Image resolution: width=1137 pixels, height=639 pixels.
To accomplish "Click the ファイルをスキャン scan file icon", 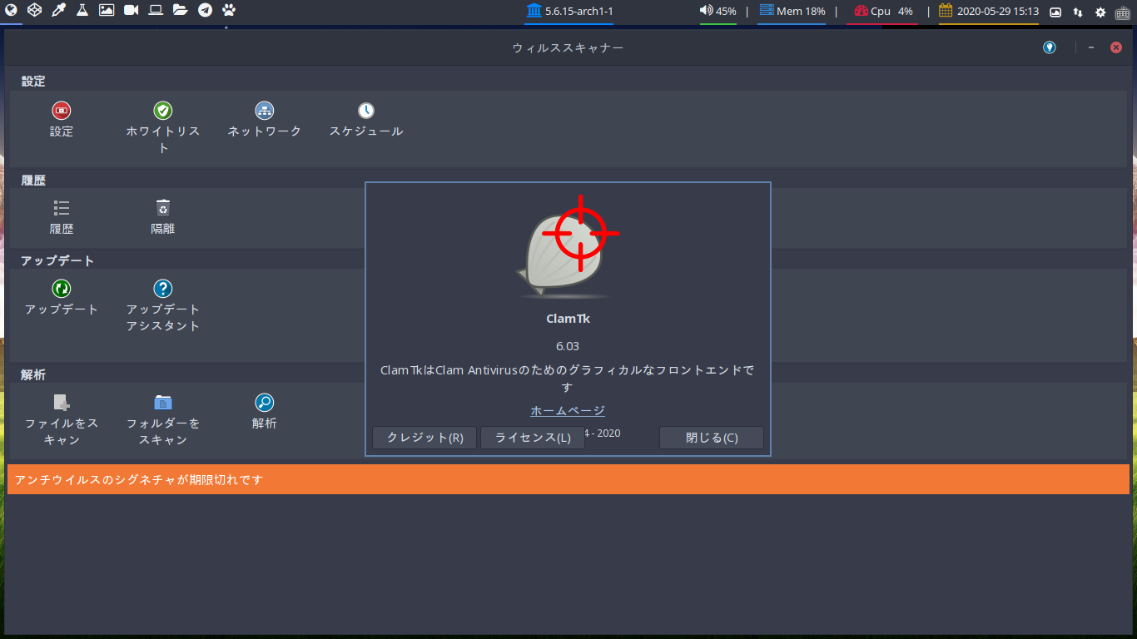I will (62, 403).
